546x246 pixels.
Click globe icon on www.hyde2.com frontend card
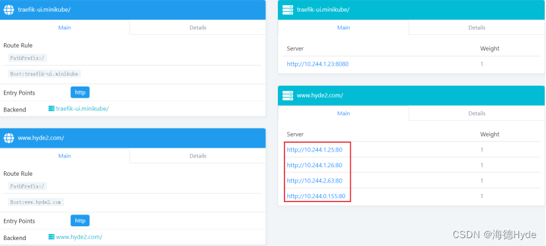tap(9, 138)
